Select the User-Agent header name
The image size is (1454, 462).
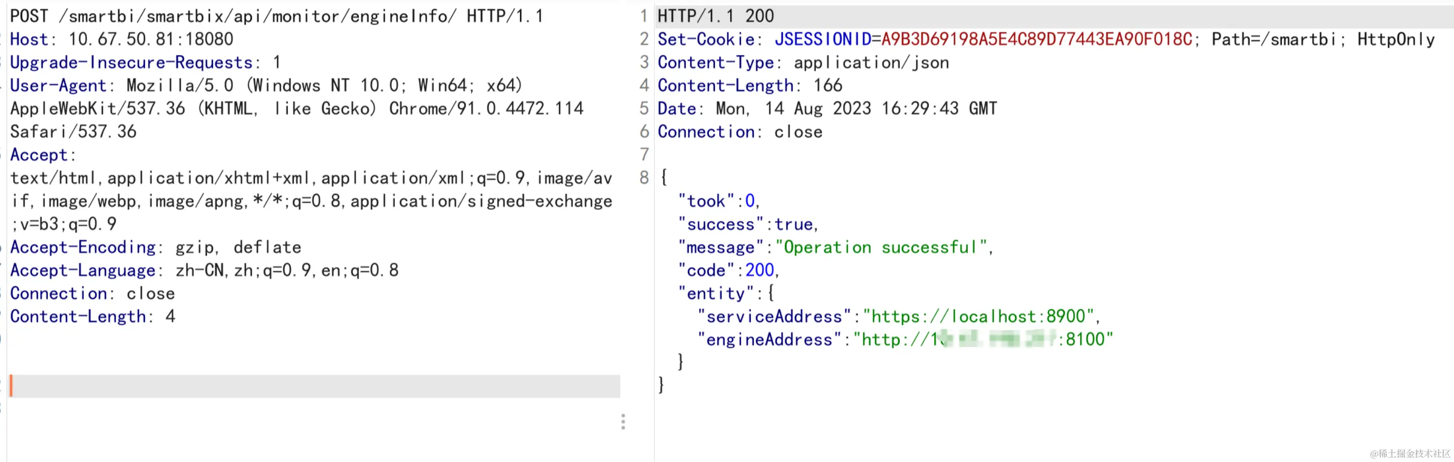[59, 85]
